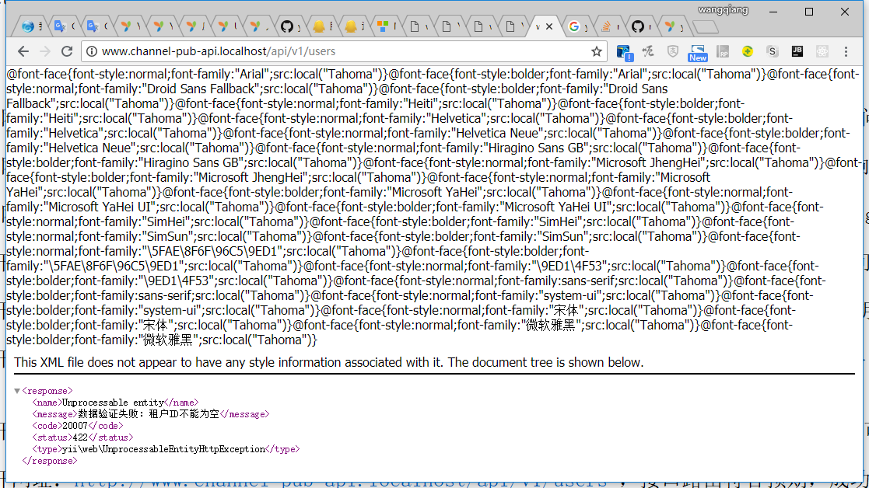
Task: Open the shield-shaped Alipay extension
Action: pos(673,51)
